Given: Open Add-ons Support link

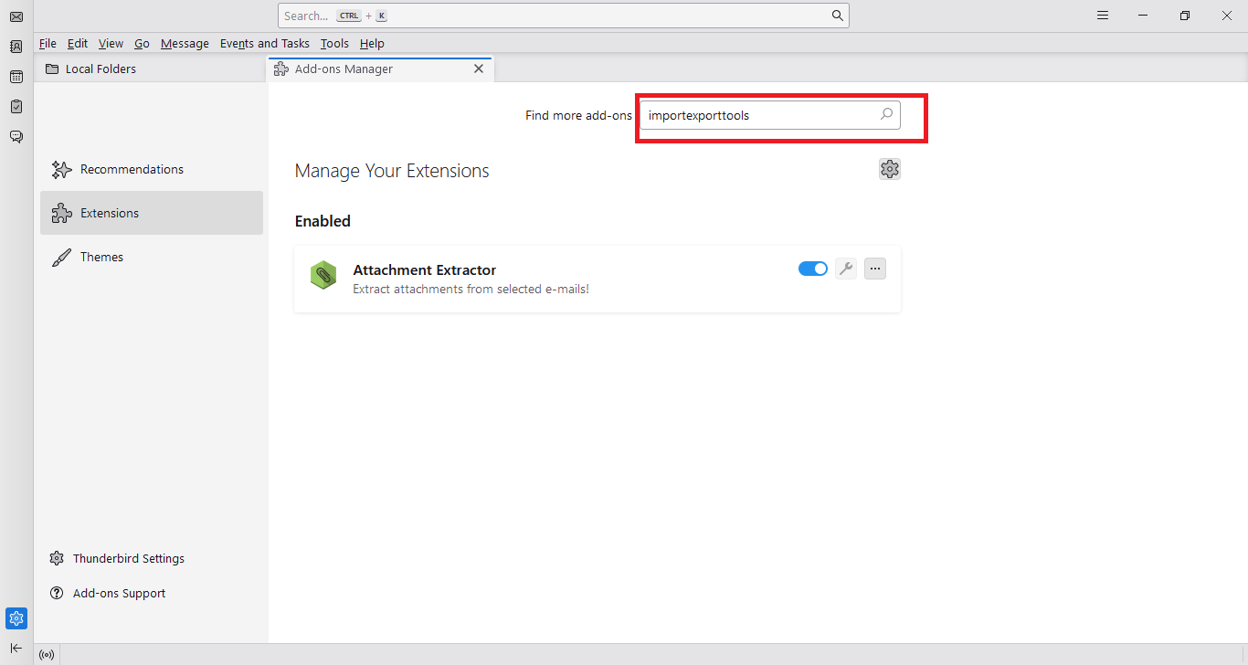Looking at the screenshot, I should click(x=108, y=593).
